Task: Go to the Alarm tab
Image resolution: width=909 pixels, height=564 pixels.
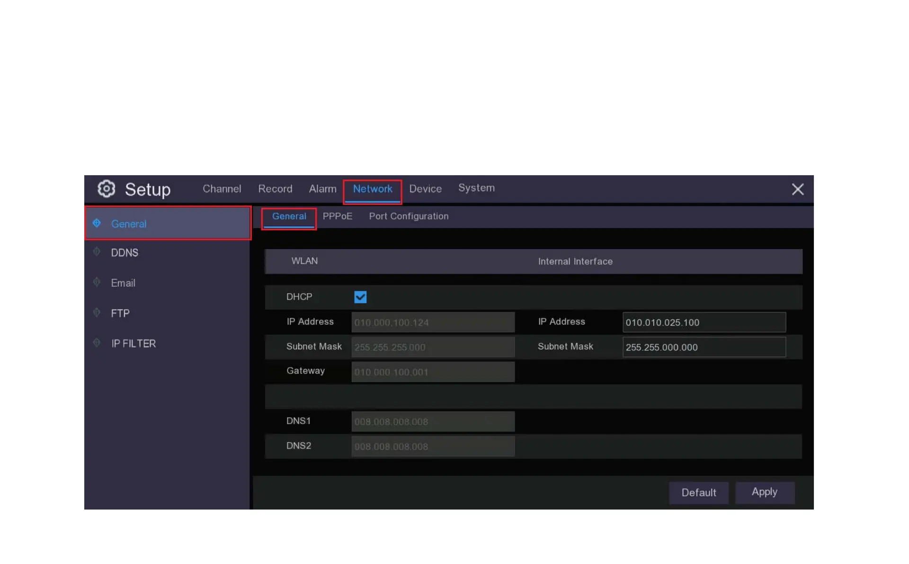Action: tap(322, 189)
